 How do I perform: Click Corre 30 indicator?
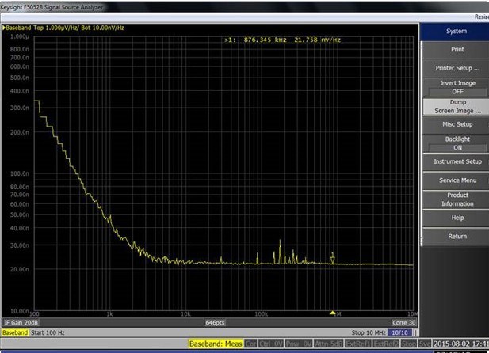[x=404, y=322]
